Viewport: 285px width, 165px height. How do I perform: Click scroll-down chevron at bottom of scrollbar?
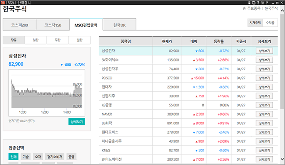[282, 159]
